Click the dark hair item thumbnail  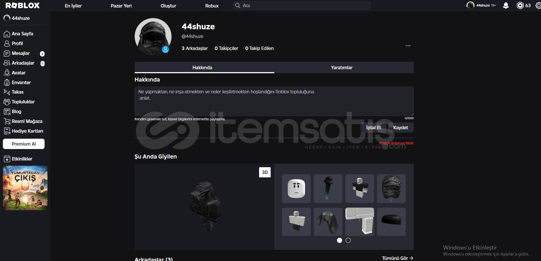click(x=328, y=222)
